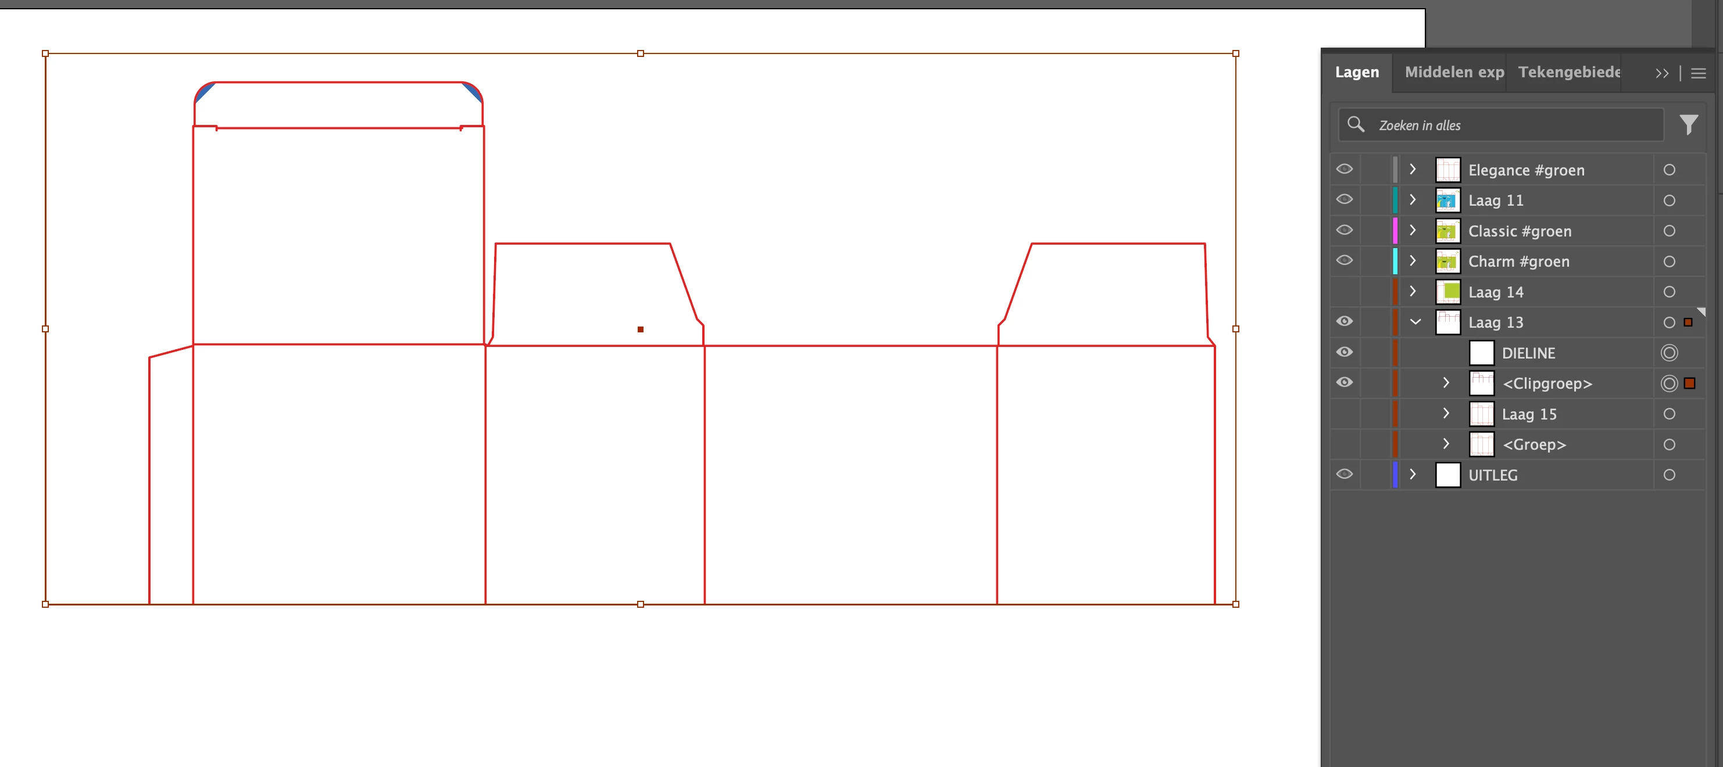The image size is (1723, 767).
Task: Expand the Classic #groen layer
Action: pyautogui.click(x=1413, y=231)
